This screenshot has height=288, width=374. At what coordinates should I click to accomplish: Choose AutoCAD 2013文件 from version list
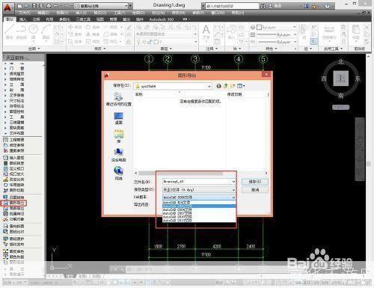tap(199, 221)
